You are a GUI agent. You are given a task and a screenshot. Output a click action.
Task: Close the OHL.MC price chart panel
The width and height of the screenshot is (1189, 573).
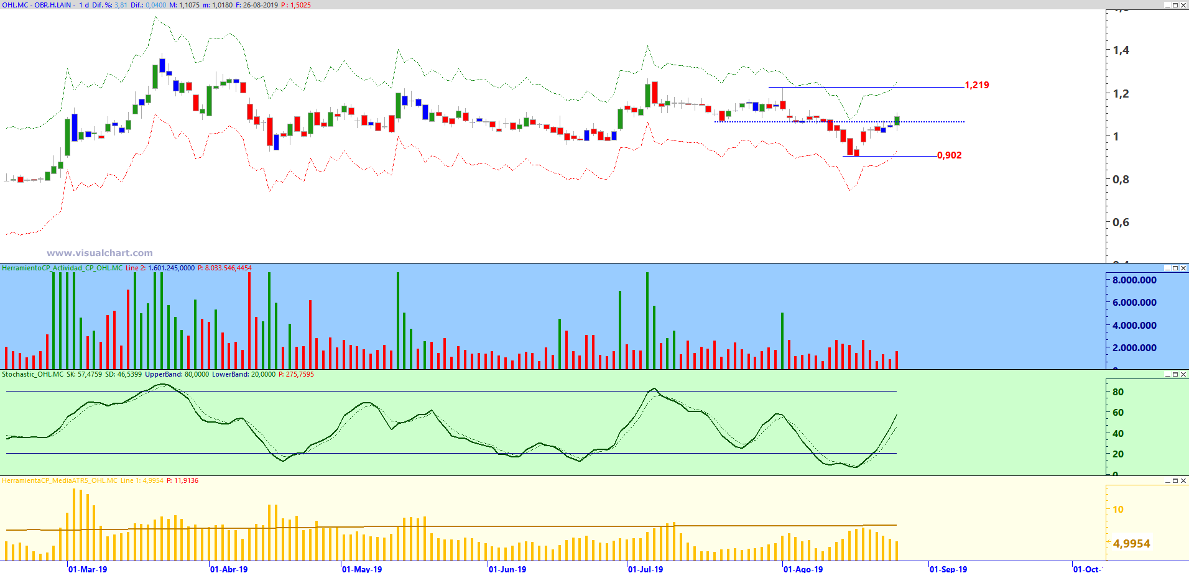tap(1183, 5)
